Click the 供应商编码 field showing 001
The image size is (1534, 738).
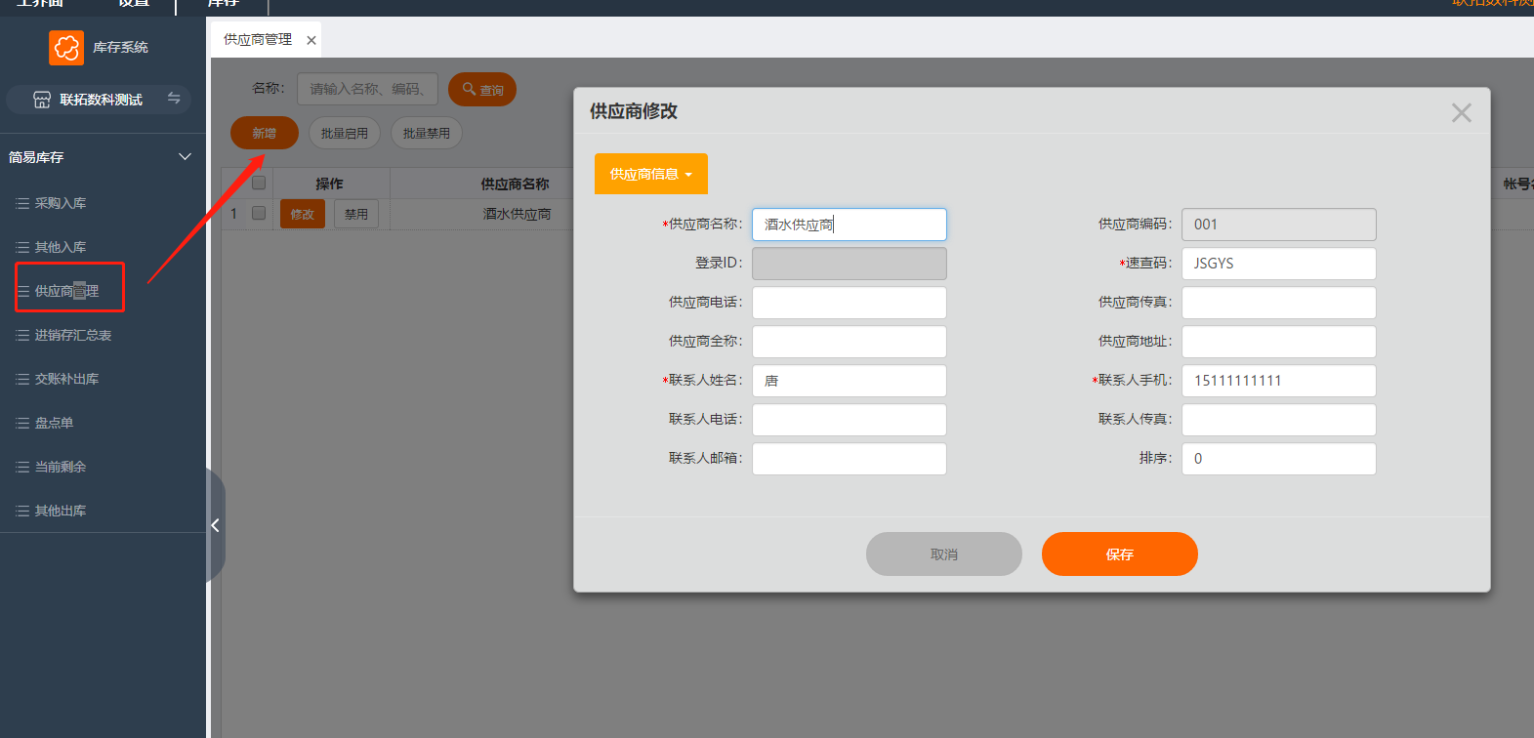click(x=1279, y=225)
